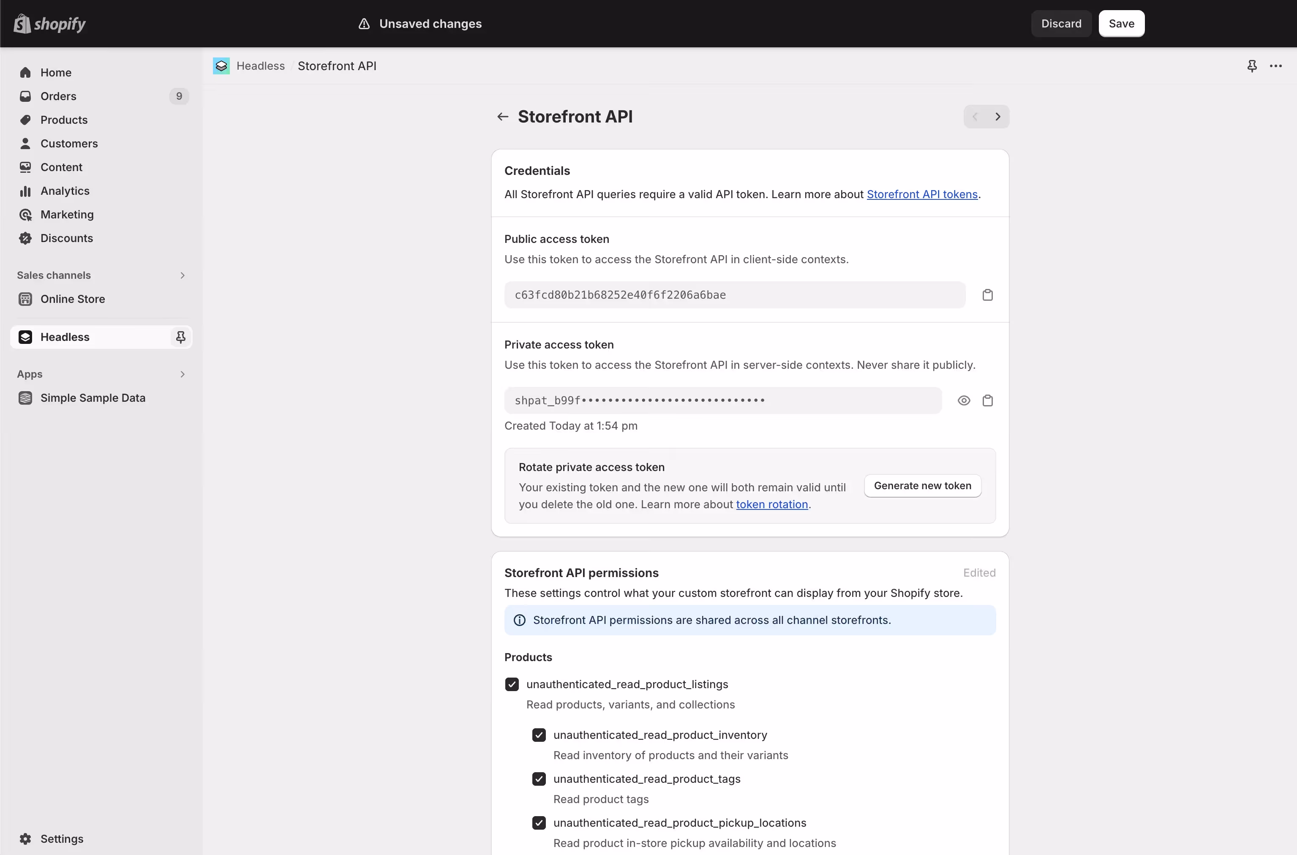
Task: Click the "Created Today at 1:54 pm" text
Action: click(571, 426)
